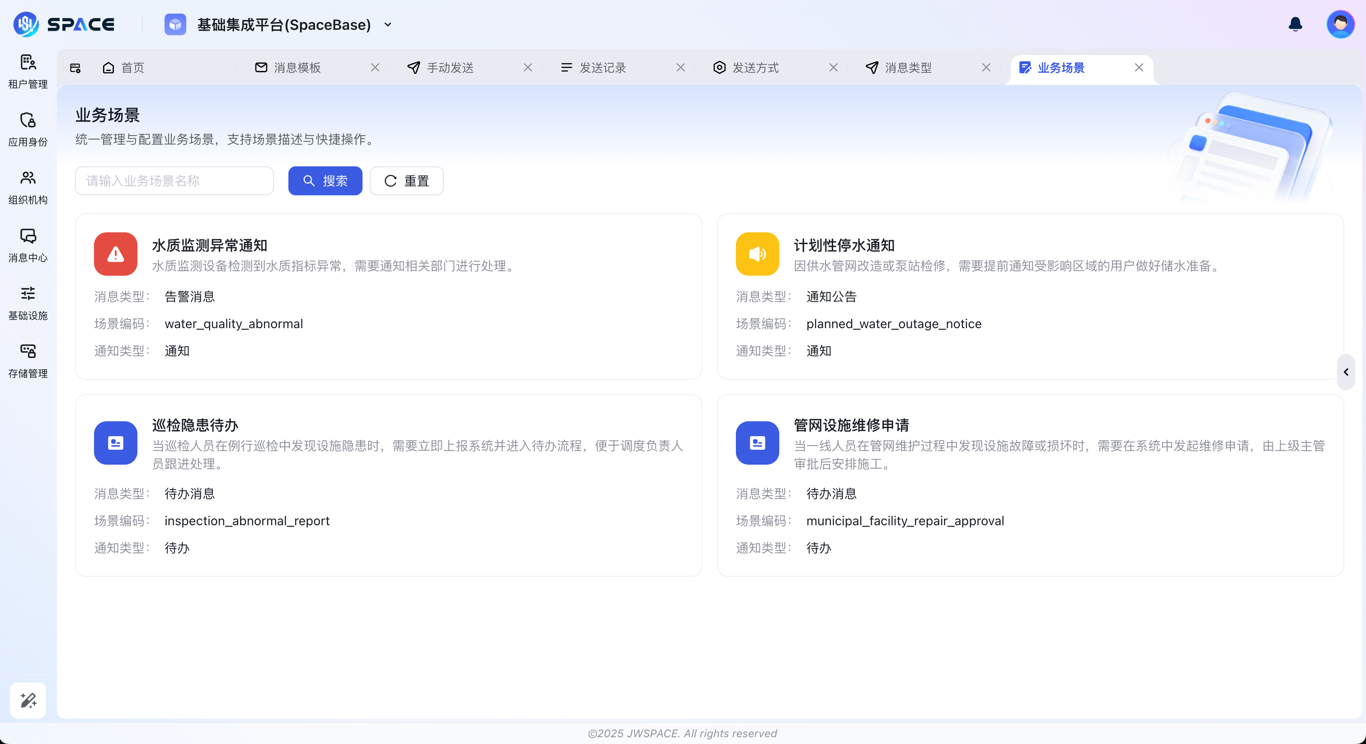Reset search filters with 重置
1366x744 pixels.
click(406, 181)
